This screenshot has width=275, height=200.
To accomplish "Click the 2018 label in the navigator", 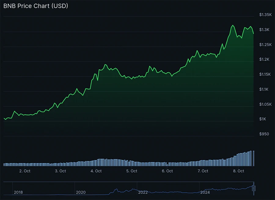I will (18, 192).
